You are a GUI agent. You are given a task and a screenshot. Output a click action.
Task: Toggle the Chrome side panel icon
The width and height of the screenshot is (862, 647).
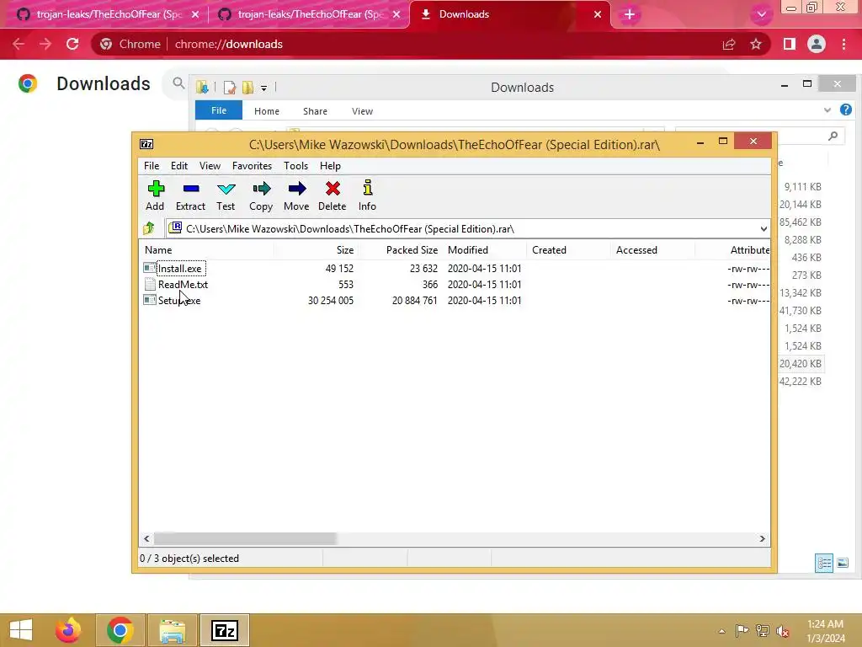790,44
